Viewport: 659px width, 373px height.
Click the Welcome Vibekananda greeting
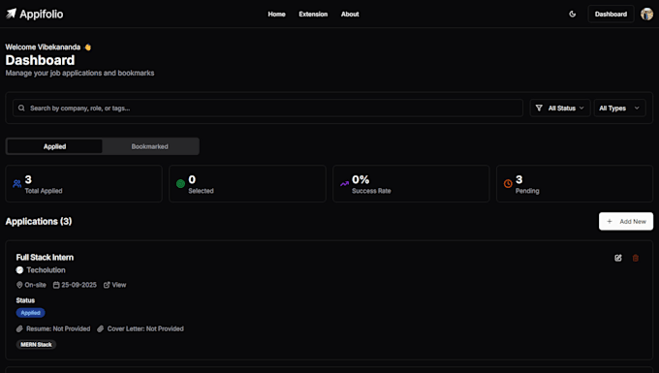click(x=43, y=47)
